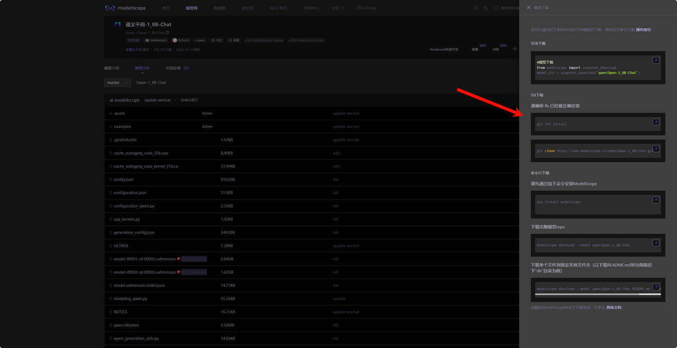Image resolution: width=677 pixels, height=348 pixels.
Task: Click the Safetensors tag
Action: pyautogui.click(x=155, y=40)
